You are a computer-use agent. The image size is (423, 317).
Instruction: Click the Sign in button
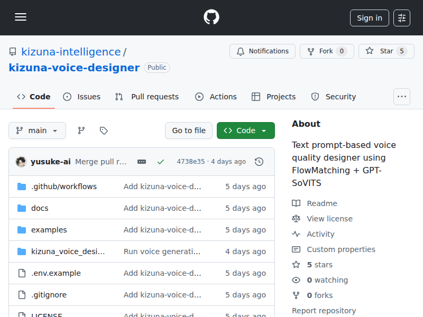pos(369,17)
